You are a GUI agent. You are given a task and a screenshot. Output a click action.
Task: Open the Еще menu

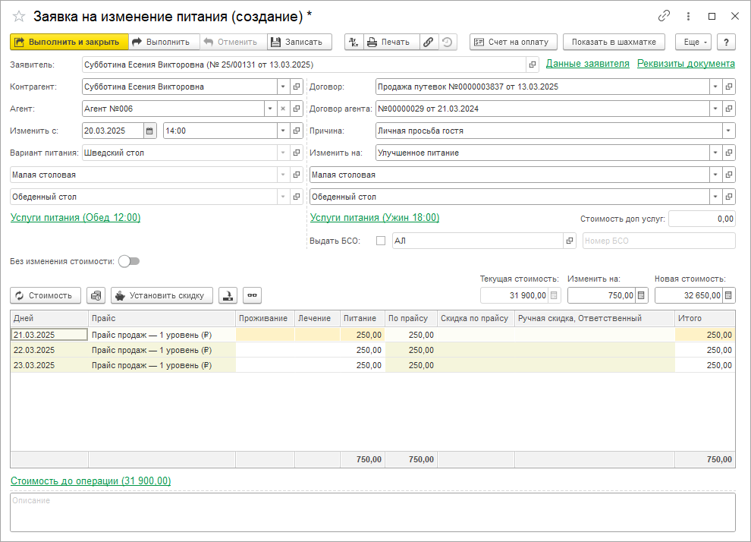(x=692, y=43)
